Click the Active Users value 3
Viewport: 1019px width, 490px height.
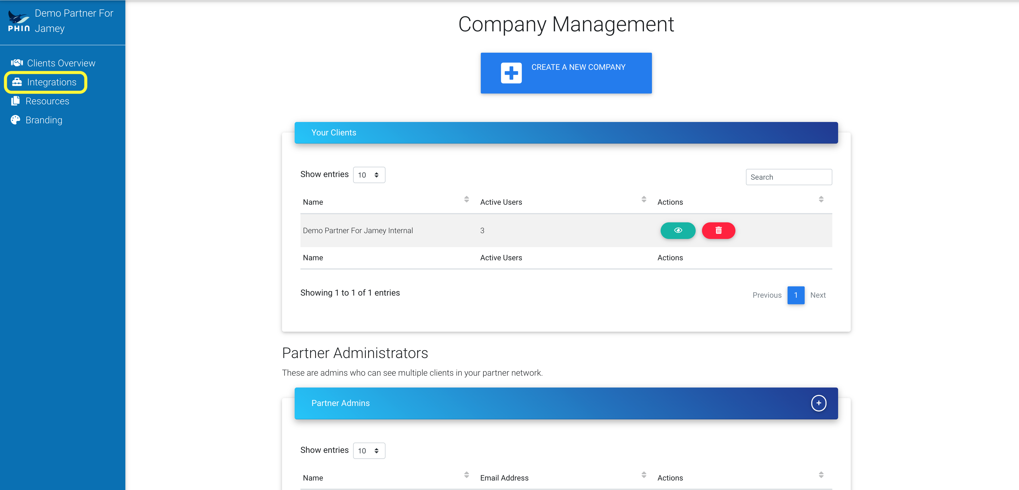pyautogui.click(x=482, y=231)
